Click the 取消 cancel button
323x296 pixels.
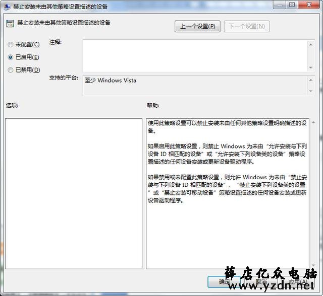coord(261,282)
